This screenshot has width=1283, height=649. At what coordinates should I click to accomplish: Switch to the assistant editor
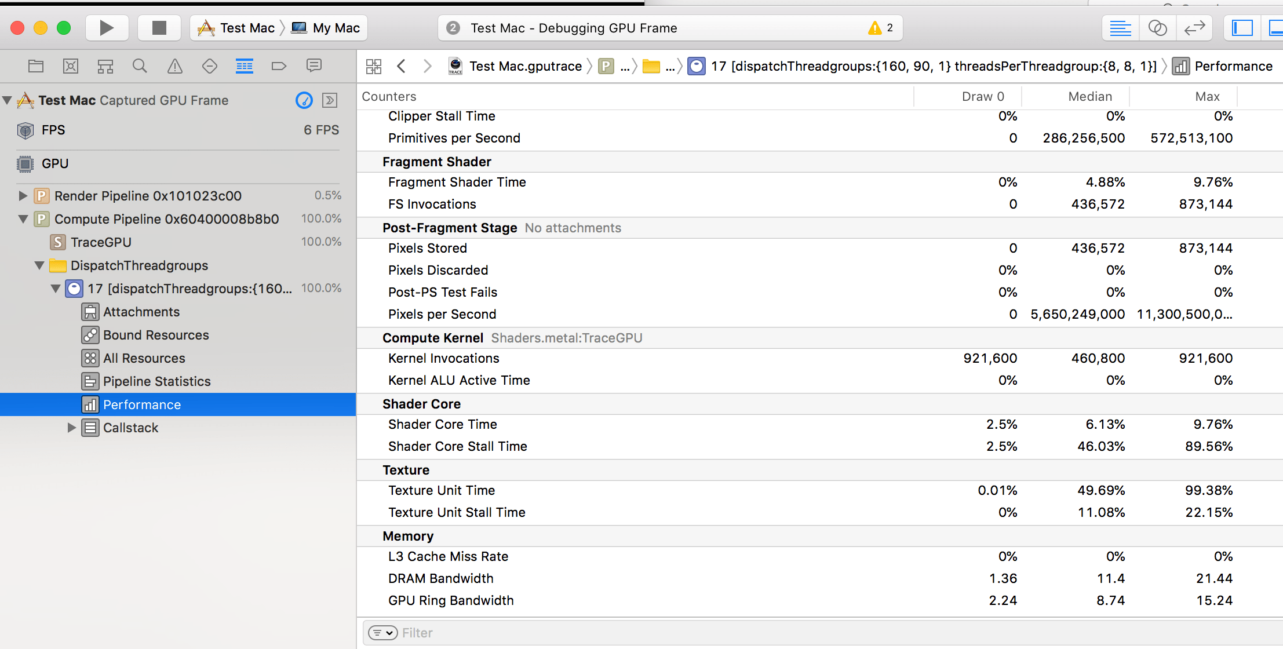[1157, 28]
